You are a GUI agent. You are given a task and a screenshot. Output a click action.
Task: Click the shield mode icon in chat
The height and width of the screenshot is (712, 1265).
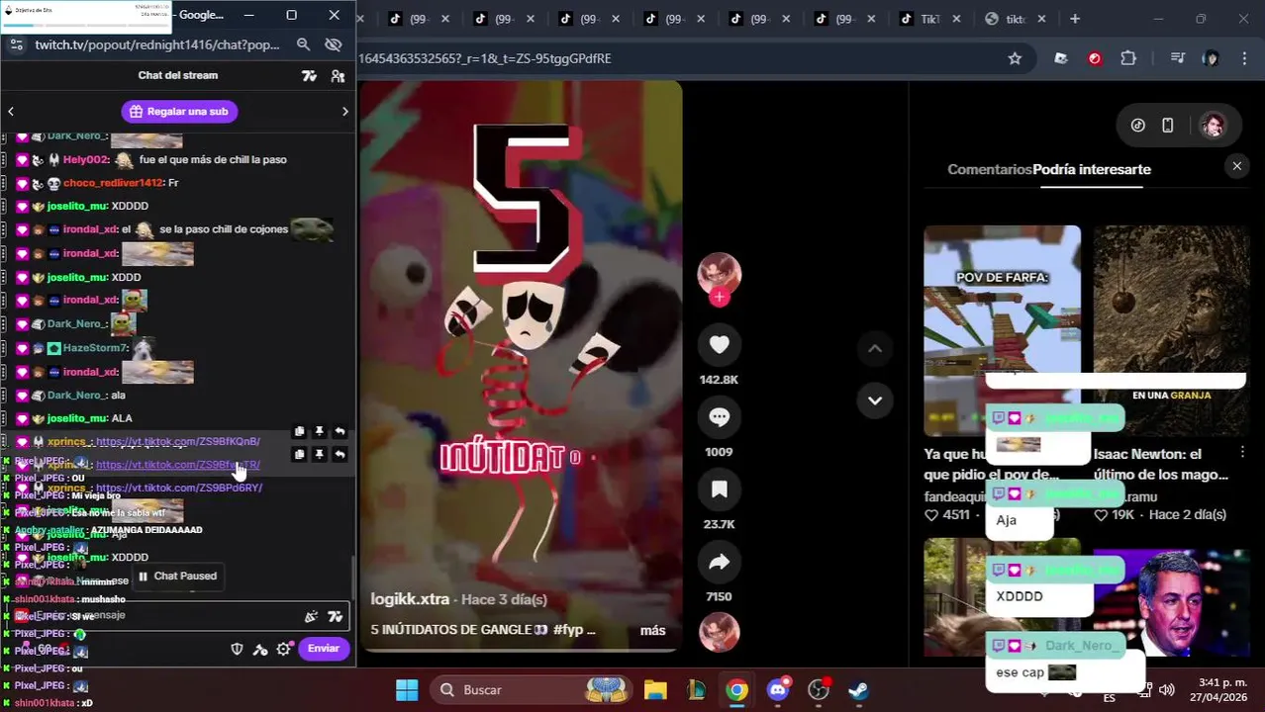click(237, 649)
